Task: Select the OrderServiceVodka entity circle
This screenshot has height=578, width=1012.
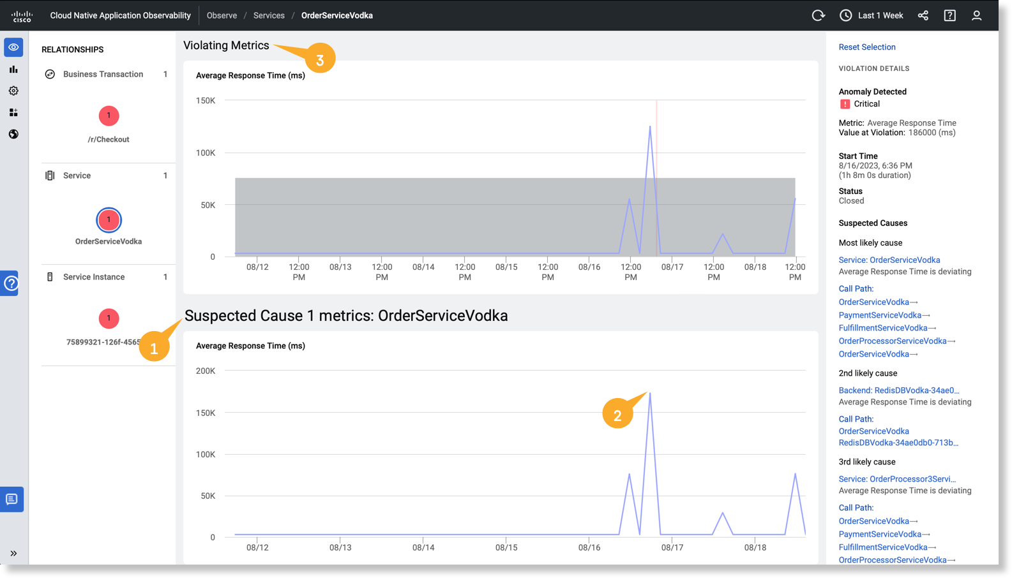Action: tap(109, 219)
